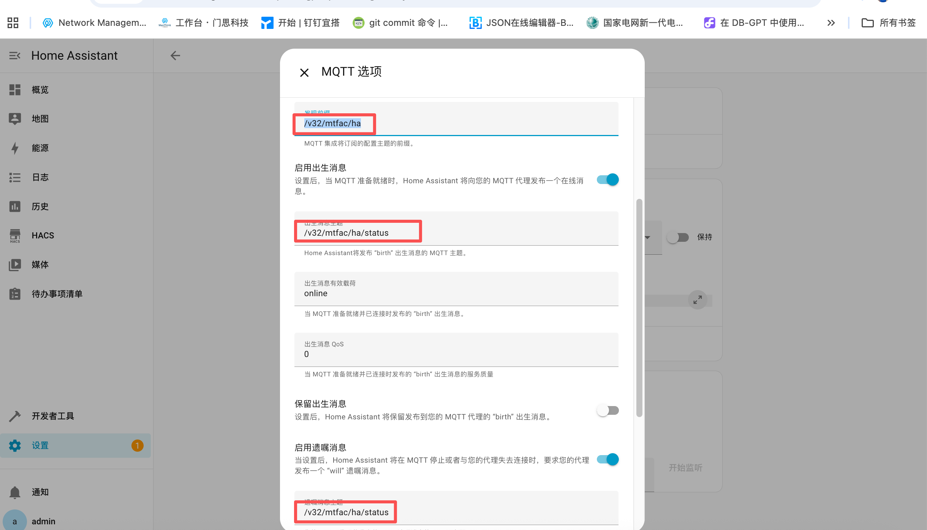Enable the 保留出生消息 switch
Screen dimensions: 927x530
pyautogui.click(x=607, y=410)
